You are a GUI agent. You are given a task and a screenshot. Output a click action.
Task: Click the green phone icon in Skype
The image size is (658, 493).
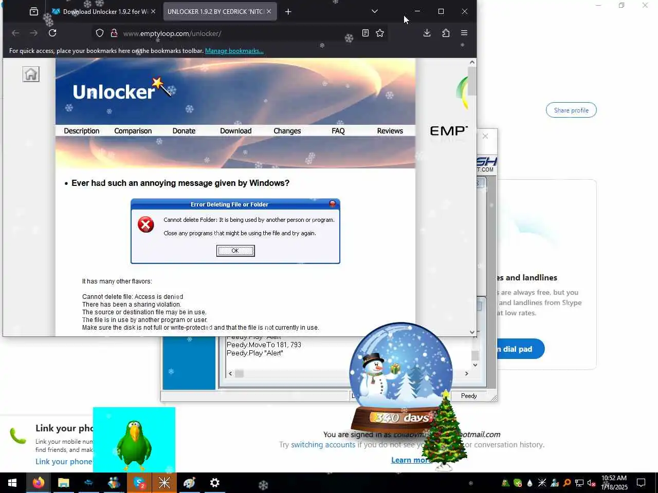[x=18, y=436]
